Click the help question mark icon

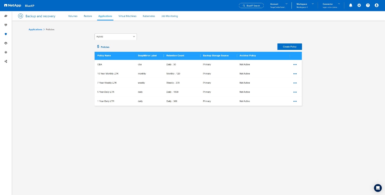(x=368, y=5)
